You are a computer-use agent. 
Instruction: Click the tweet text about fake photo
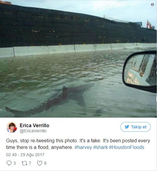pyautogui.click(x=78, y=144)
